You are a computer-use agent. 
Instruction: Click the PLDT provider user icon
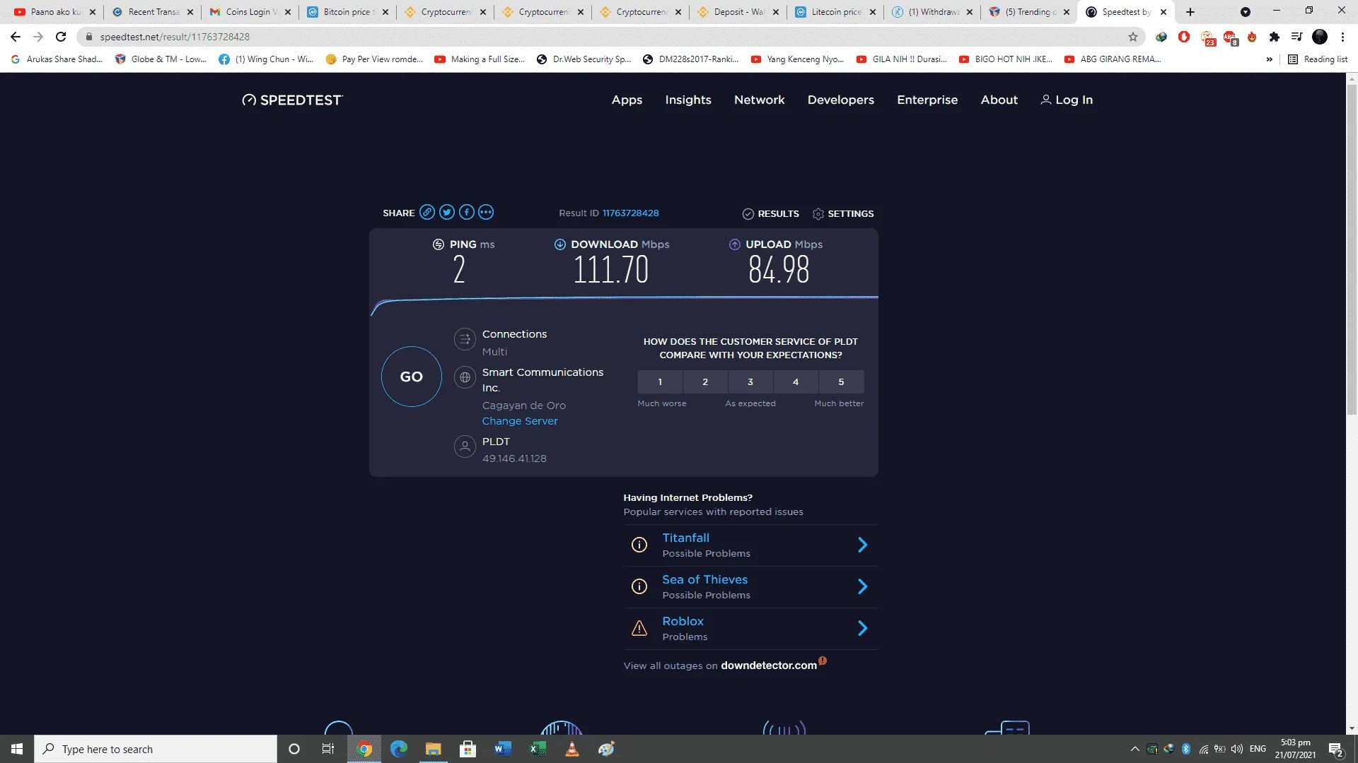tap(465, 446)
